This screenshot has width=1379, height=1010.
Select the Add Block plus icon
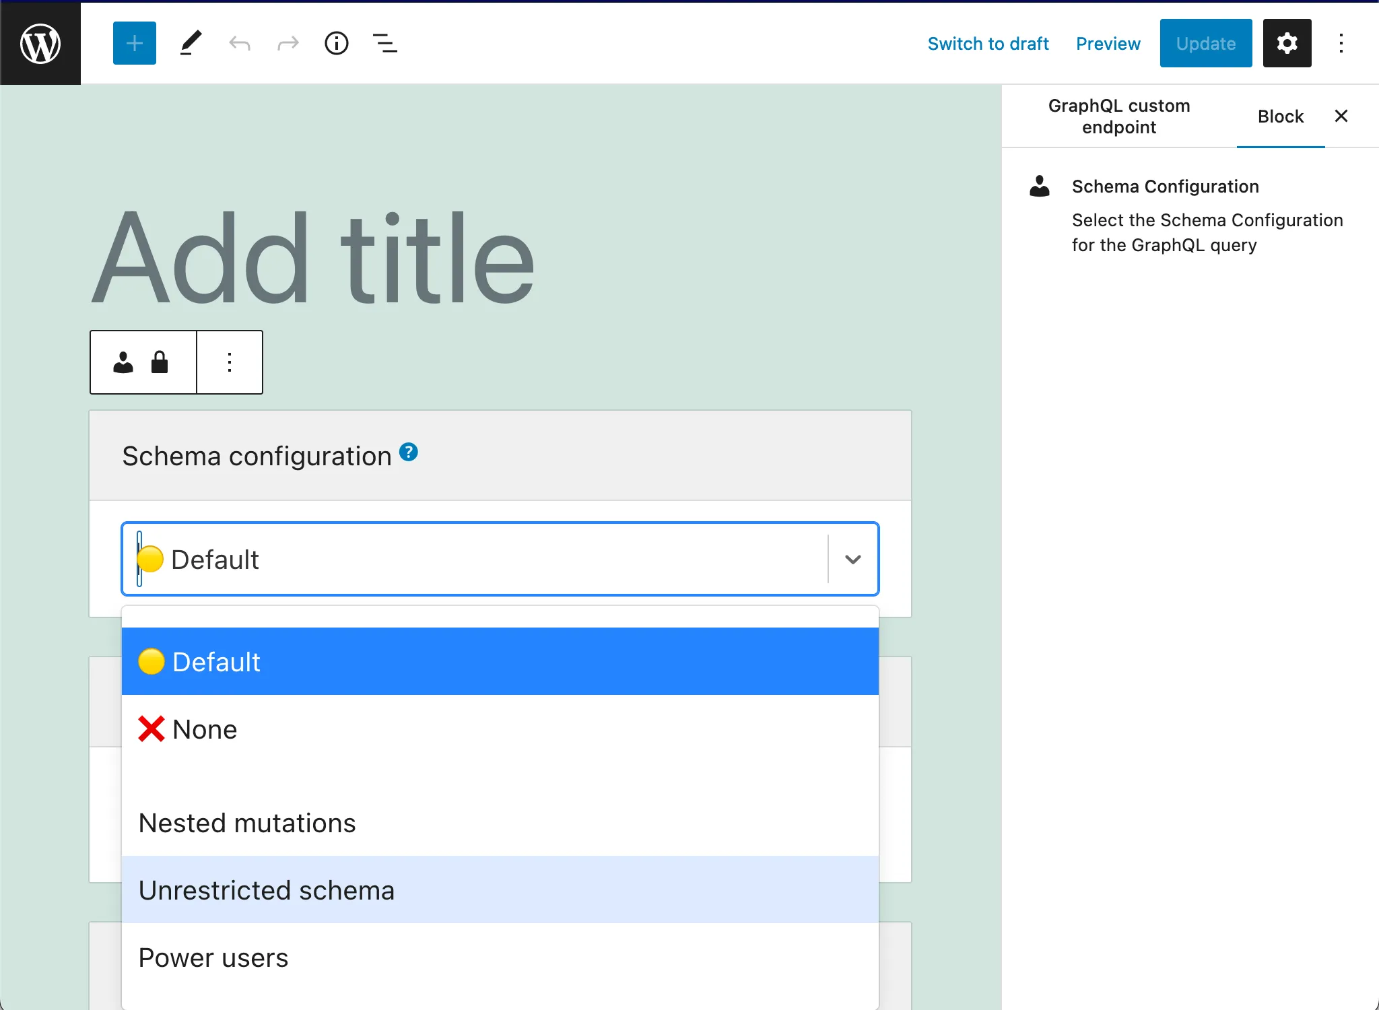(134, 43)
